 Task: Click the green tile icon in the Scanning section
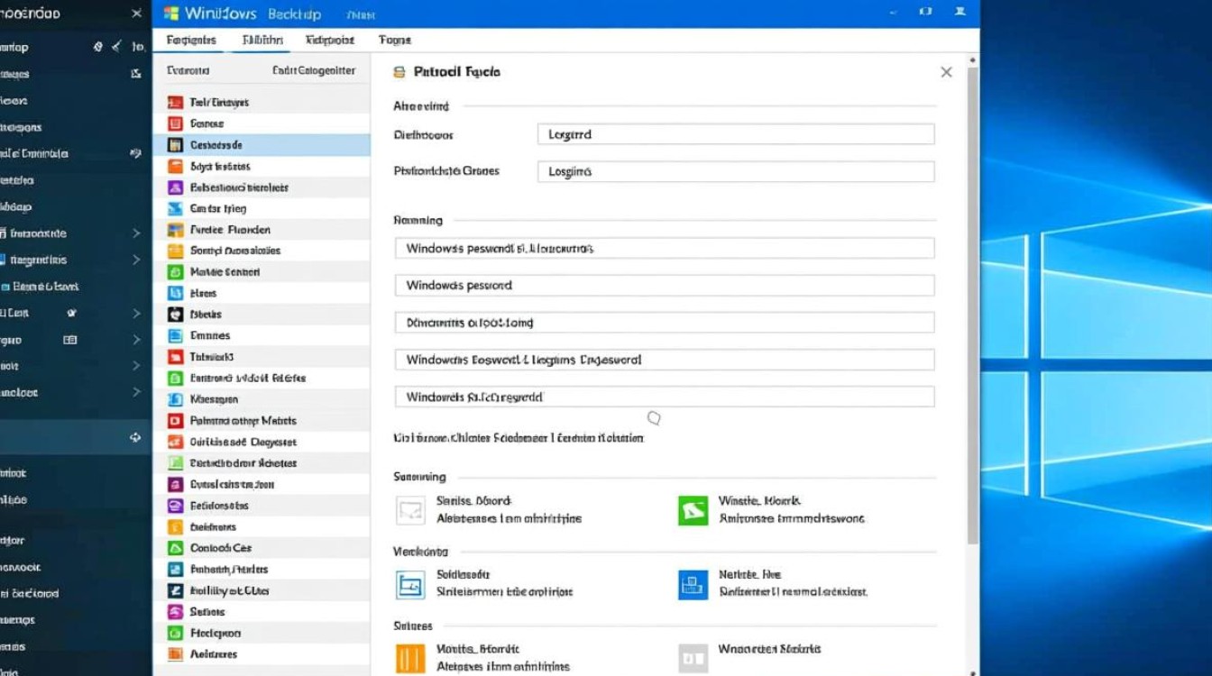(693, 510)
